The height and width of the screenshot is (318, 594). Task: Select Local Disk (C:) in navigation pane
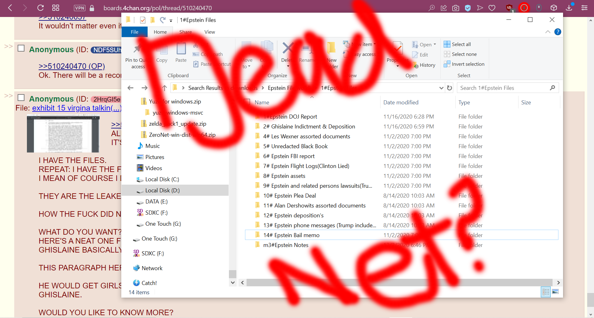pyautogui.click(x=162, y=179)
